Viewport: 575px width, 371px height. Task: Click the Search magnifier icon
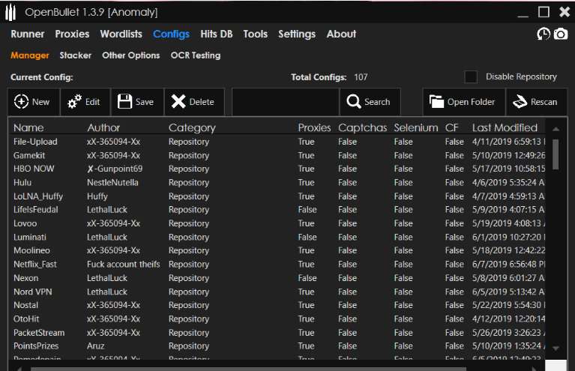(353, 102)
